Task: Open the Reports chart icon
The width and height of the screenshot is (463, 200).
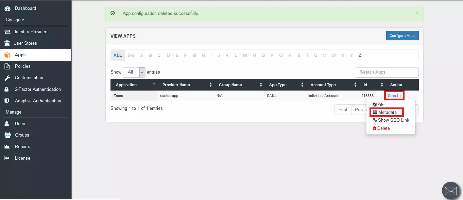Action: point(7,146)
